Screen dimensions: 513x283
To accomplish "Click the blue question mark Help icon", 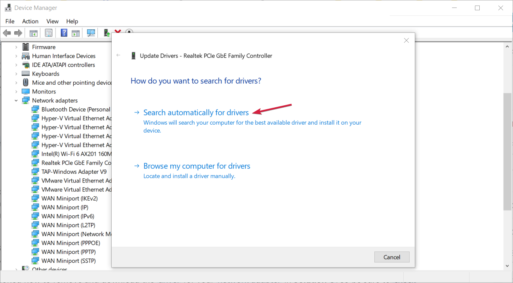I will [64, 33].
